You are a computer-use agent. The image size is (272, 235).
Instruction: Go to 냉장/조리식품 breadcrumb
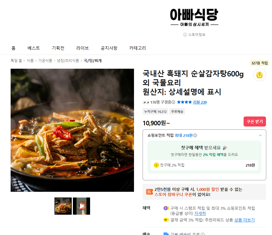(x=68, y=61)
